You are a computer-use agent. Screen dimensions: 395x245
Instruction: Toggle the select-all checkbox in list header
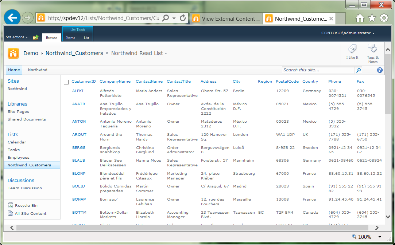pyautogui.click(x=66, y=82)
